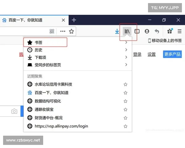Open 历史 menu entry
185x148 pixels.
pyautogui.click(x=78, y=50)
